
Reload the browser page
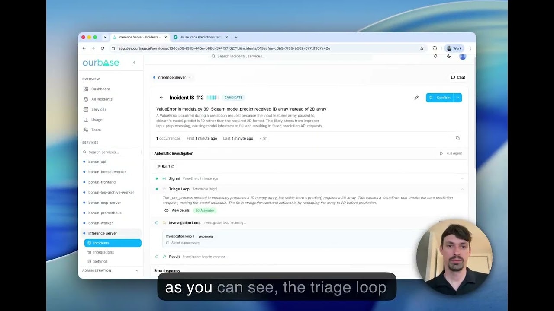[103, 48]
